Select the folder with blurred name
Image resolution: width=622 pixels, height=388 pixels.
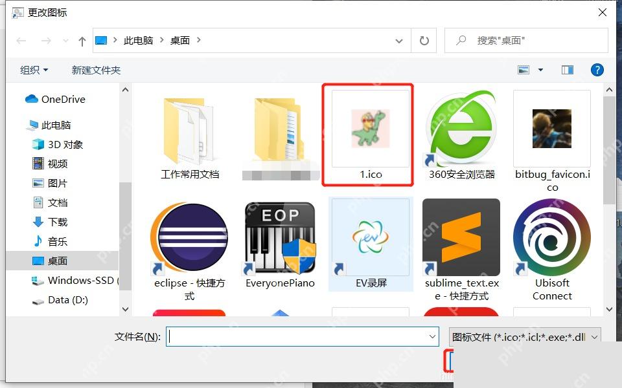tap(280, 131)
